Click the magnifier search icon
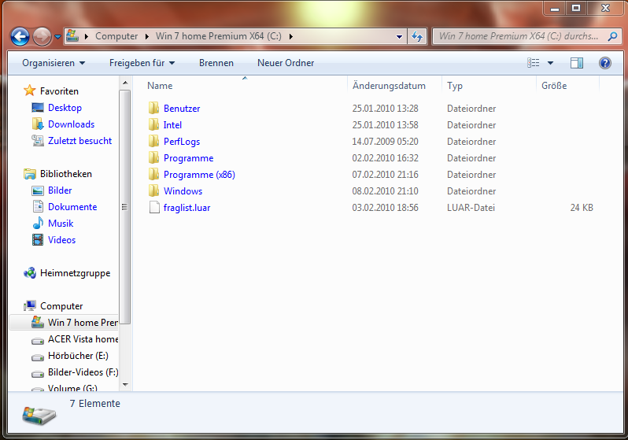 tap(612, 36)
